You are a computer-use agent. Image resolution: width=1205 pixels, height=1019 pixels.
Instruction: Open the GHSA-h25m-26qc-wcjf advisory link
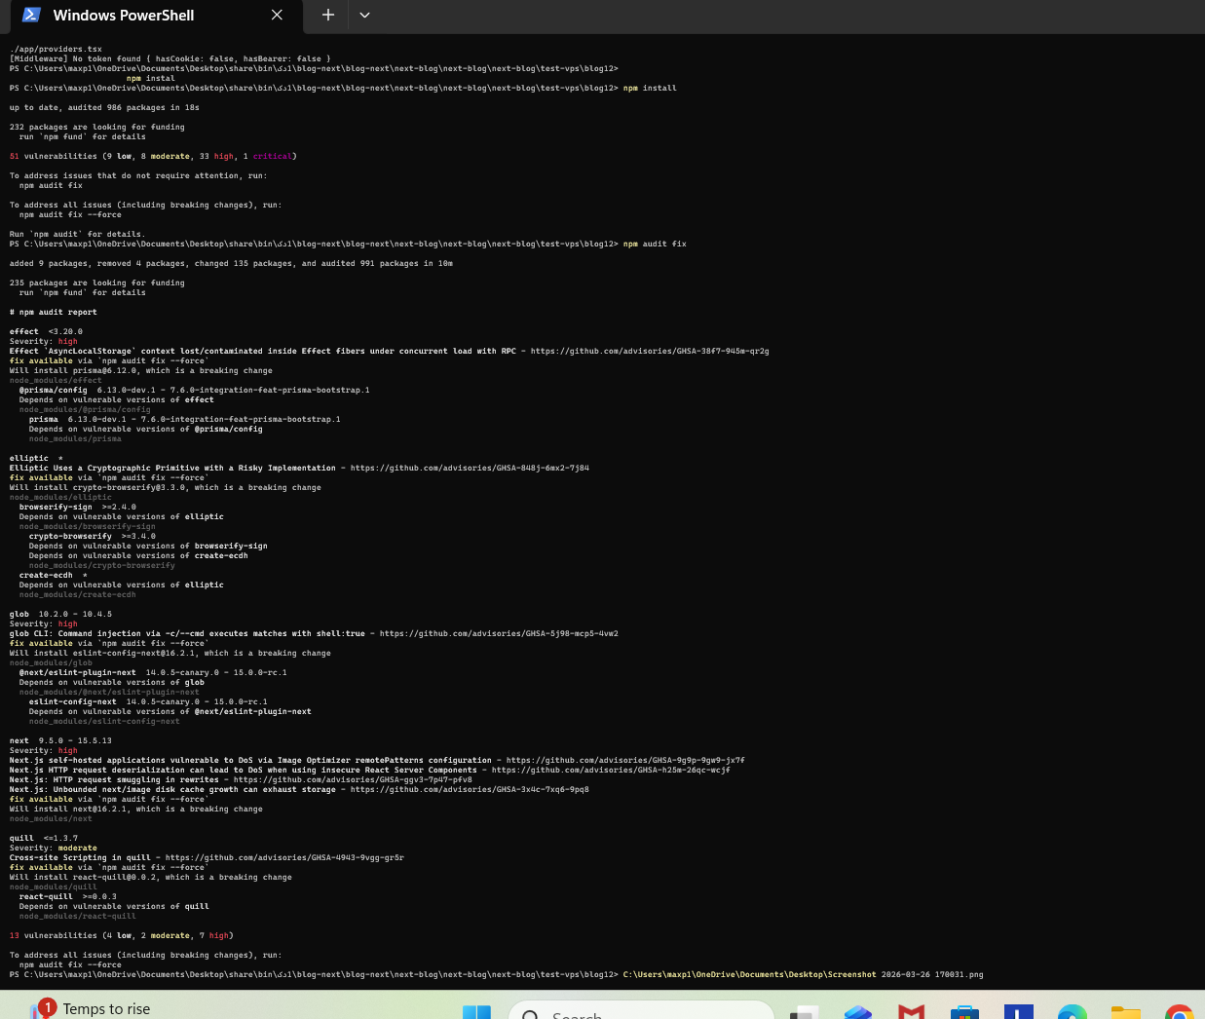pyautogui.click(x=611, y=770)
